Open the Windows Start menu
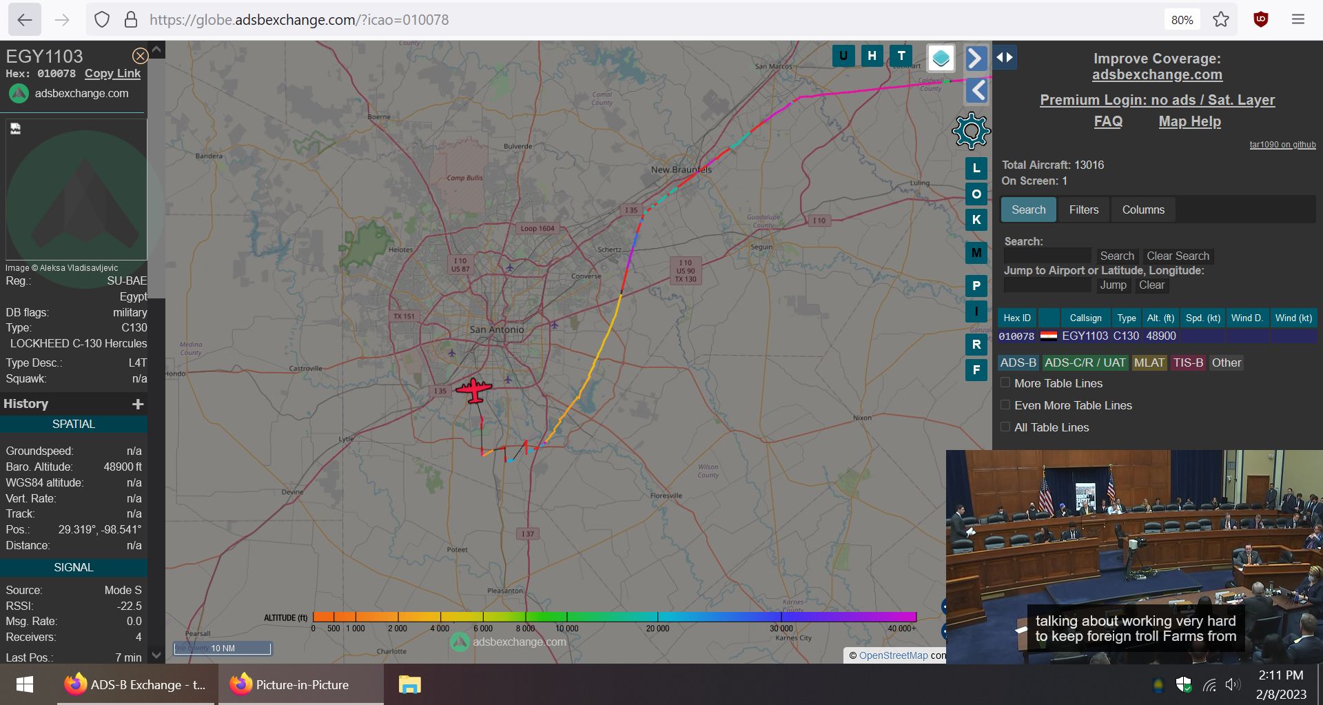This screenshot has height=705, width=1323. [25, 684]
